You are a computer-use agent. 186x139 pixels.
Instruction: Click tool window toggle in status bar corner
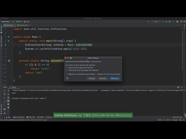pos(1,120)
